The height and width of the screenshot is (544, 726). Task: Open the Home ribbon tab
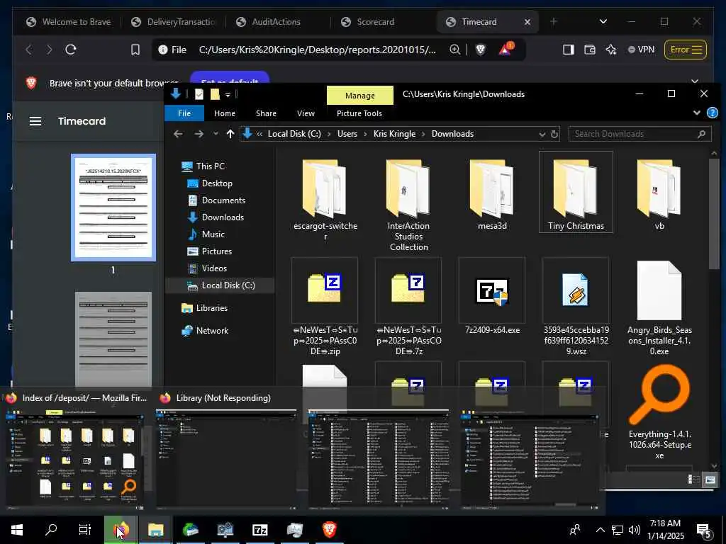click(225, 113)
